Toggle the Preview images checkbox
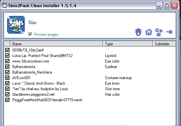Viewport: 181px width, 126px height. pos(30,34)
